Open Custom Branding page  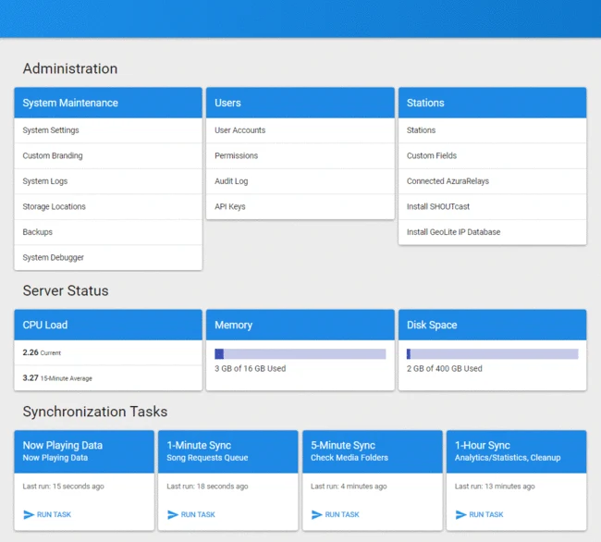click(108, 155)
